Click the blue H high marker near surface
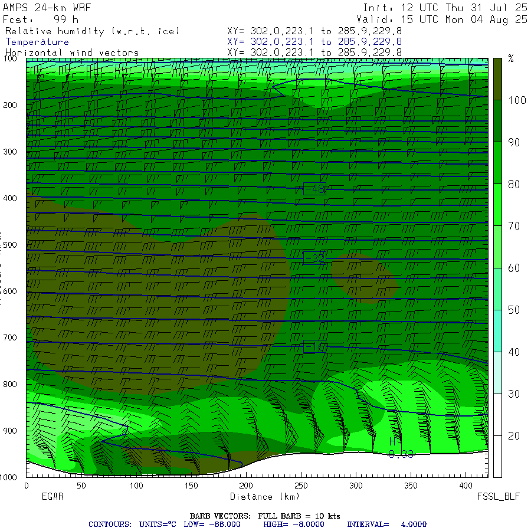This screenshot has height=531, width=531. coord(392,441)
